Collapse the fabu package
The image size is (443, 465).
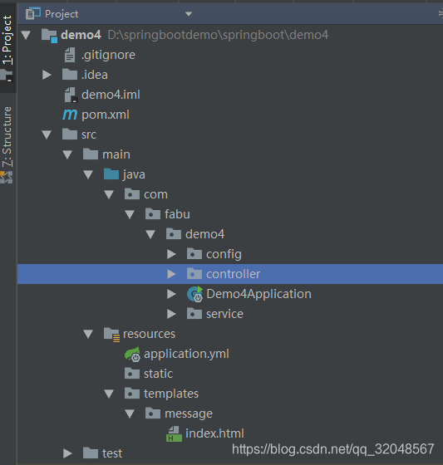tap(130, 214)
